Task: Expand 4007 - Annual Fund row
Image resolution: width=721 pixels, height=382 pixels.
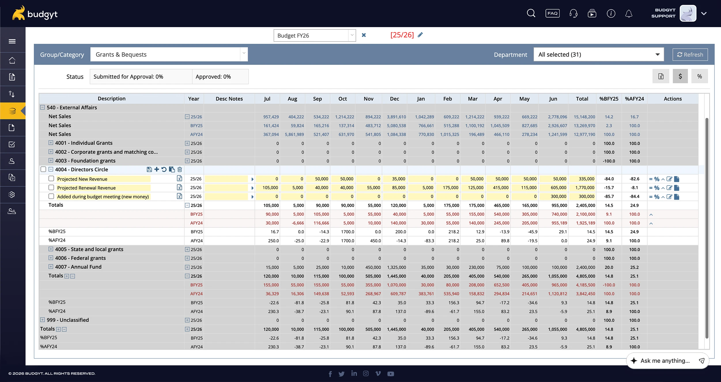Action: [51, 267]
